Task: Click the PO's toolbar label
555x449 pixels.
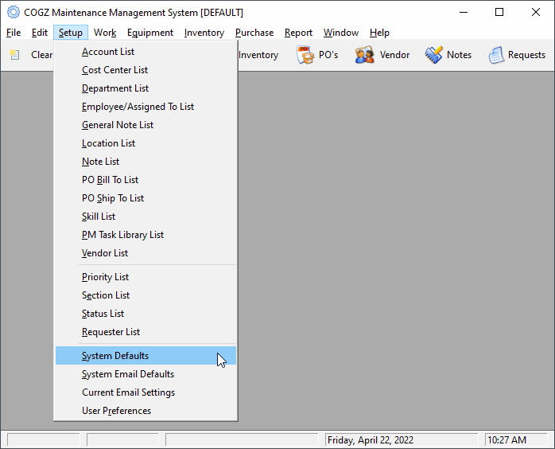Action: (x=328, y=55)
